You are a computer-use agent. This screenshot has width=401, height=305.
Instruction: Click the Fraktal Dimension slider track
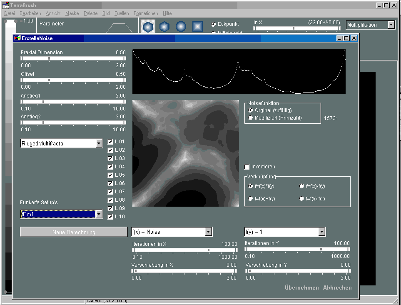[x=73, y=58]
